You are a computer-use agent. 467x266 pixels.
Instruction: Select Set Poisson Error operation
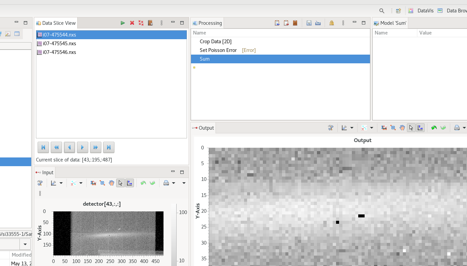(280, 50)
